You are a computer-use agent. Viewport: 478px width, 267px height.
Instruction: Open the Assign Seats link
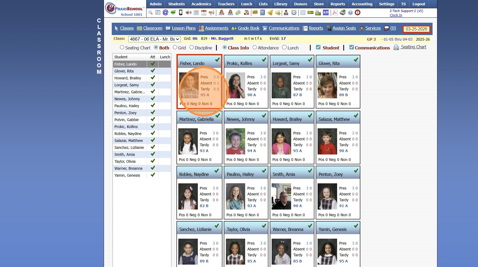tap(344, 28)
